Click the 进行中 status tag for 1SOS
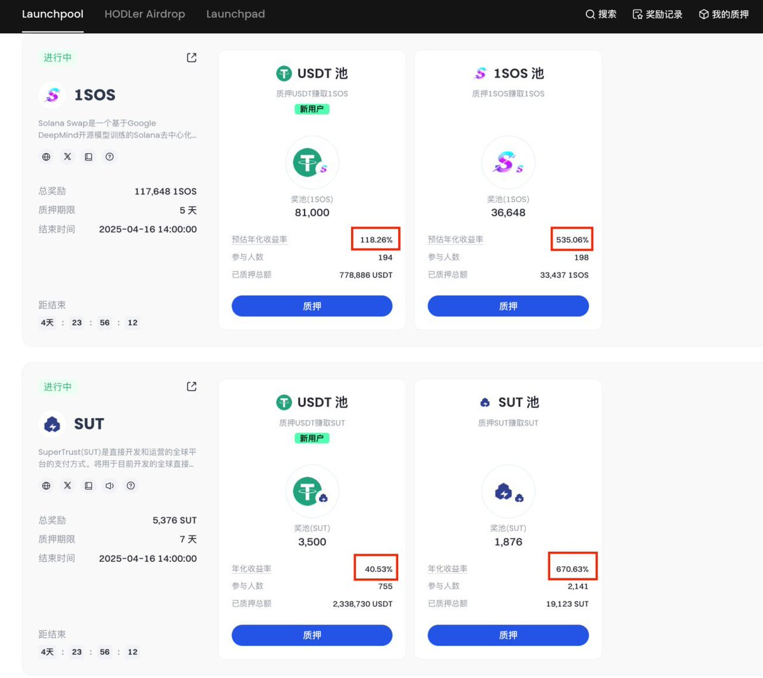 pos(57,58)
